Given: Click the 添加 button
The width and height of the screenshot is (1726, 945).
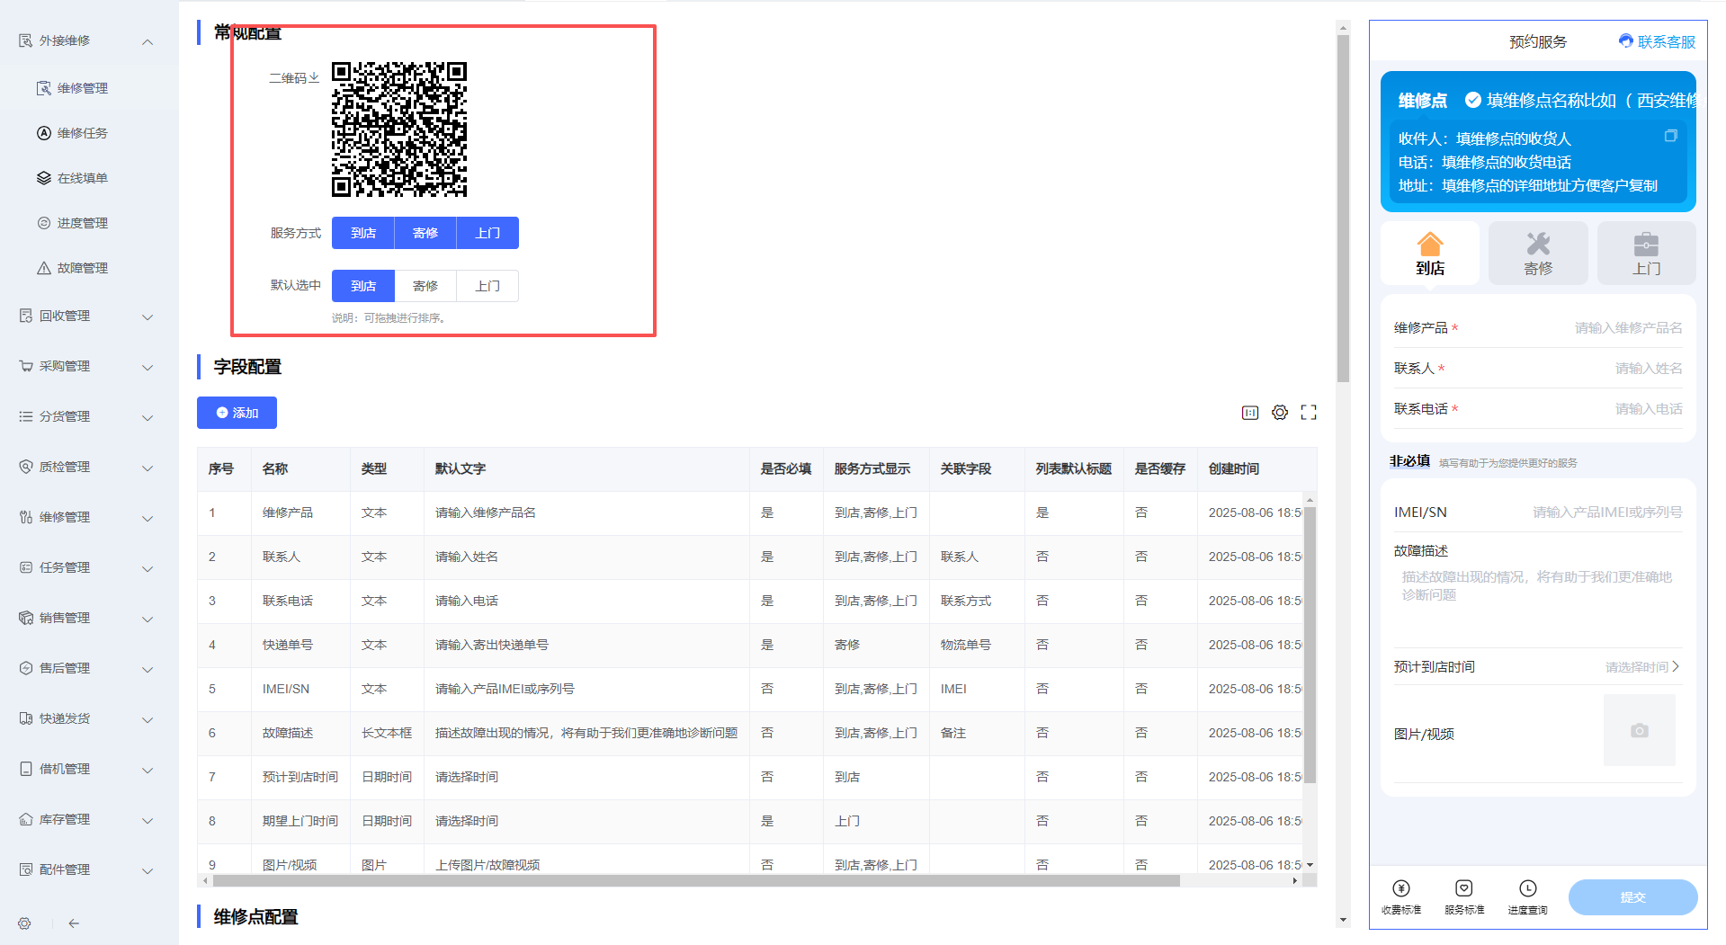Looking at the screenshot, I should [237, 413].
